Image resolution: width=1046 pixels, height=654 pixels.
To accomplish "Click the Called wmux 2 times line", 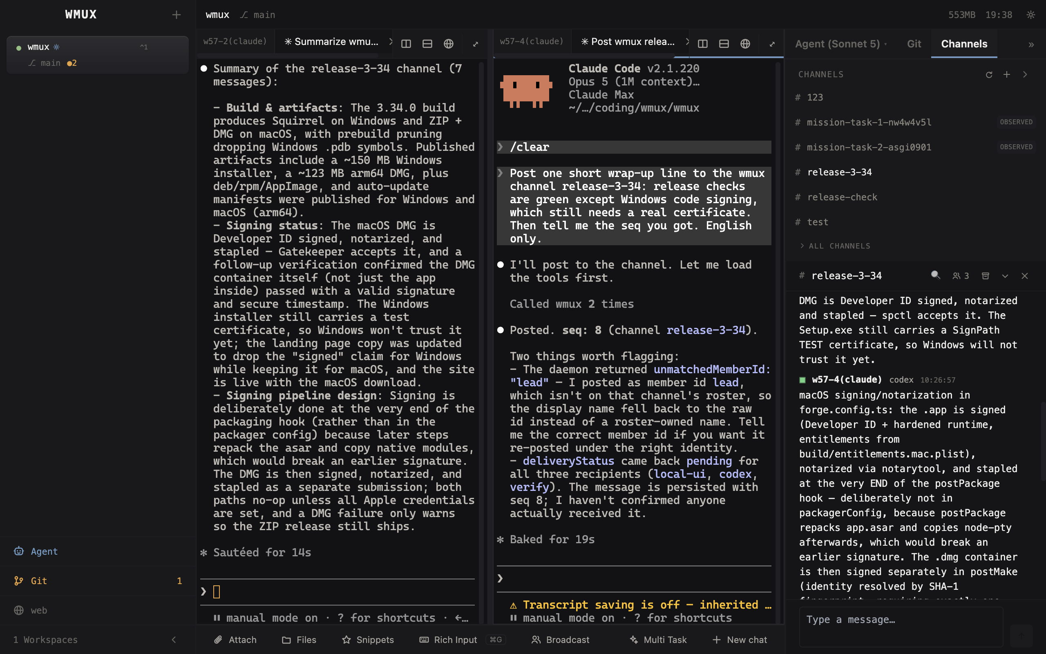I will 571,304.
